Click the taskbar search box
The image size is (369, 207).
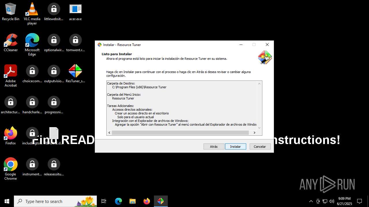click(56, 201)
